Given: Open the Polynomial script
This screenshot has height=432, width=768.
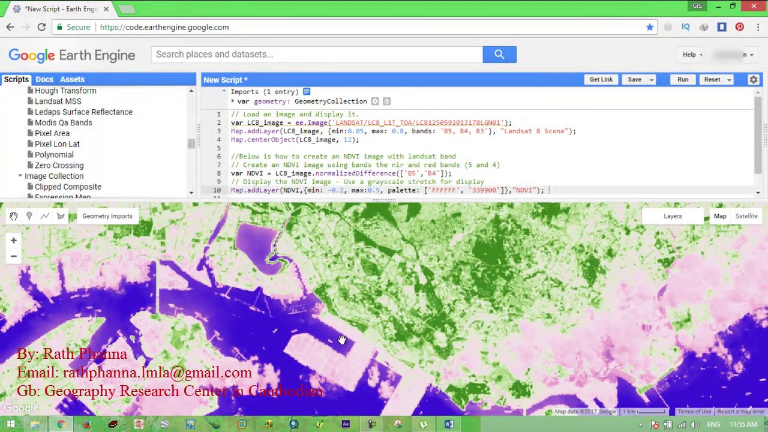Looking at the screenshot, I should (x=54, y=155).
